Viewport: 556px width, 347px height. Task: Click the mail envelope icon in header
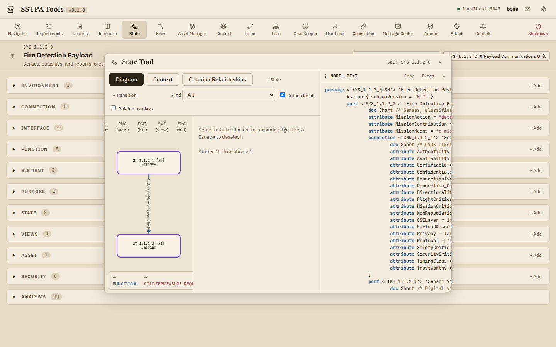click(x=527, y=9)
